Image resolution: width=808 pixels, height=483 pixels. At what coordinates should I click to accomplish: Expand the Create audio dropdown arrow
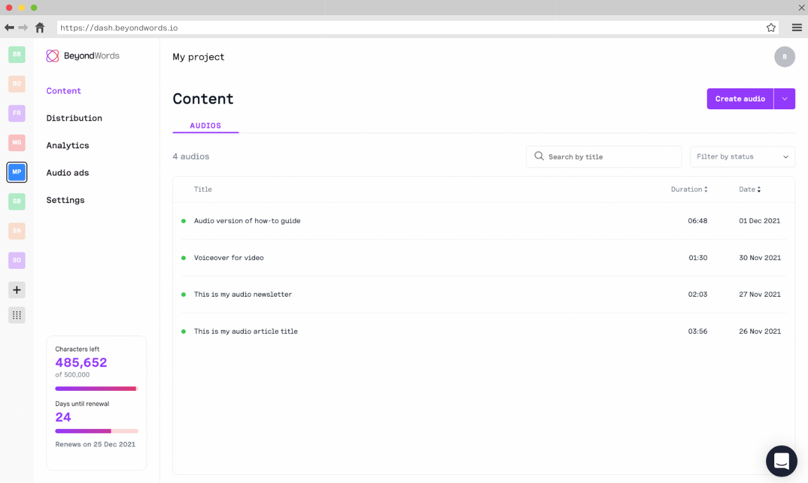point(784,99)
